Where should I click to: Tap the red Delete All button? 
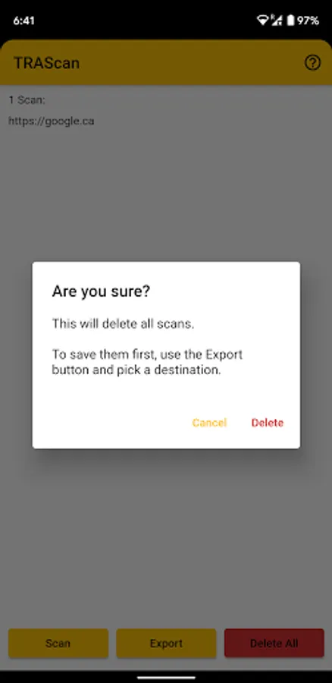click(x=274, y=643)
